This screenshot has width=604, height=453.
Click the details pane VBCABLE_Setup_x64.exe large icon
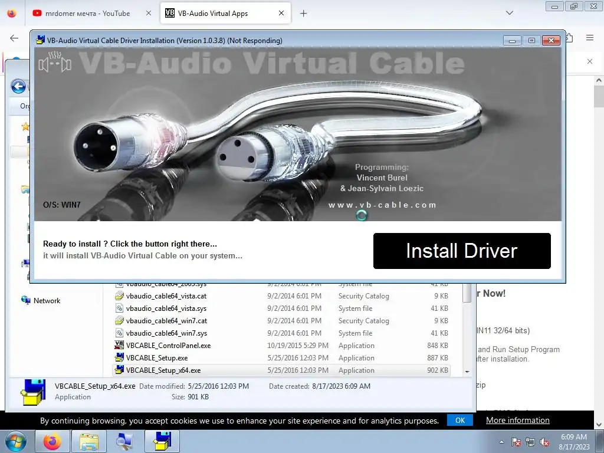(x=33, y=392)
